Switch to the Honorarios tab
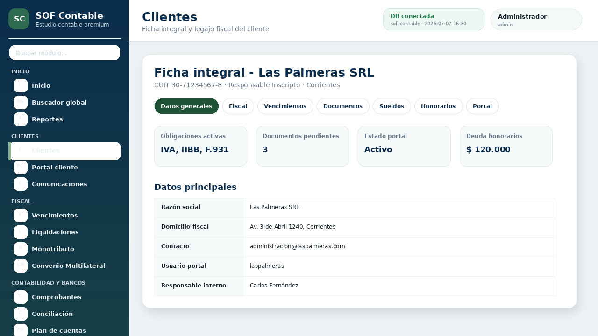Image resolution: width=598 pixels, height=336 pixels. pyautogui.click(x=438, y=106)
